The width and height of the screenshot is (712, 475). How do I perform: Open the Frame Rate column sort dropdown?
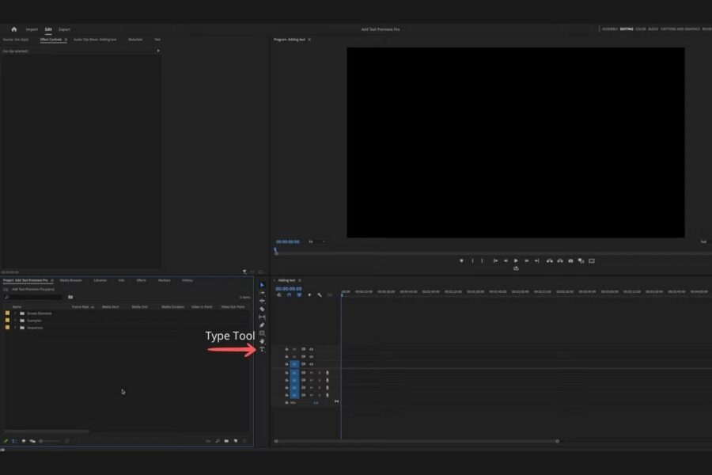point(91,306)
